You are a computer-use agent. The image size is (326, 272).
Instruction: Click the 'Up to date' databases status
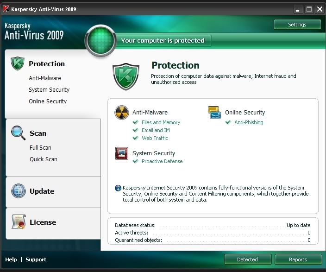point(298,225)
